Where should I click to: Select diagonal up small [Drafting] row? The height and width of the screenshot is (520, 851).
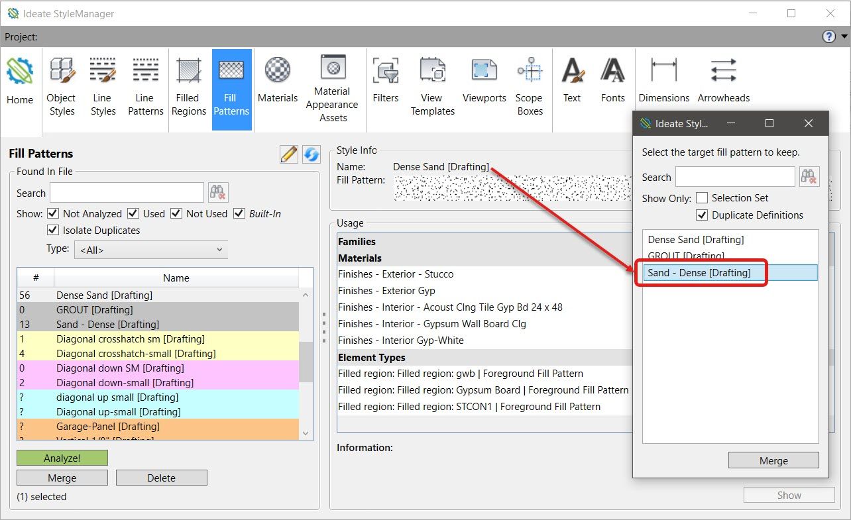pyautogui.click(x=158, y=397)
